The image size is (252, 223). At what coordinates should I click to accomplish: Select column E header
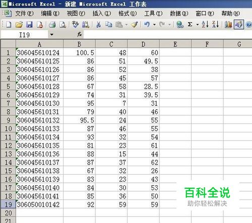(175, 44)
